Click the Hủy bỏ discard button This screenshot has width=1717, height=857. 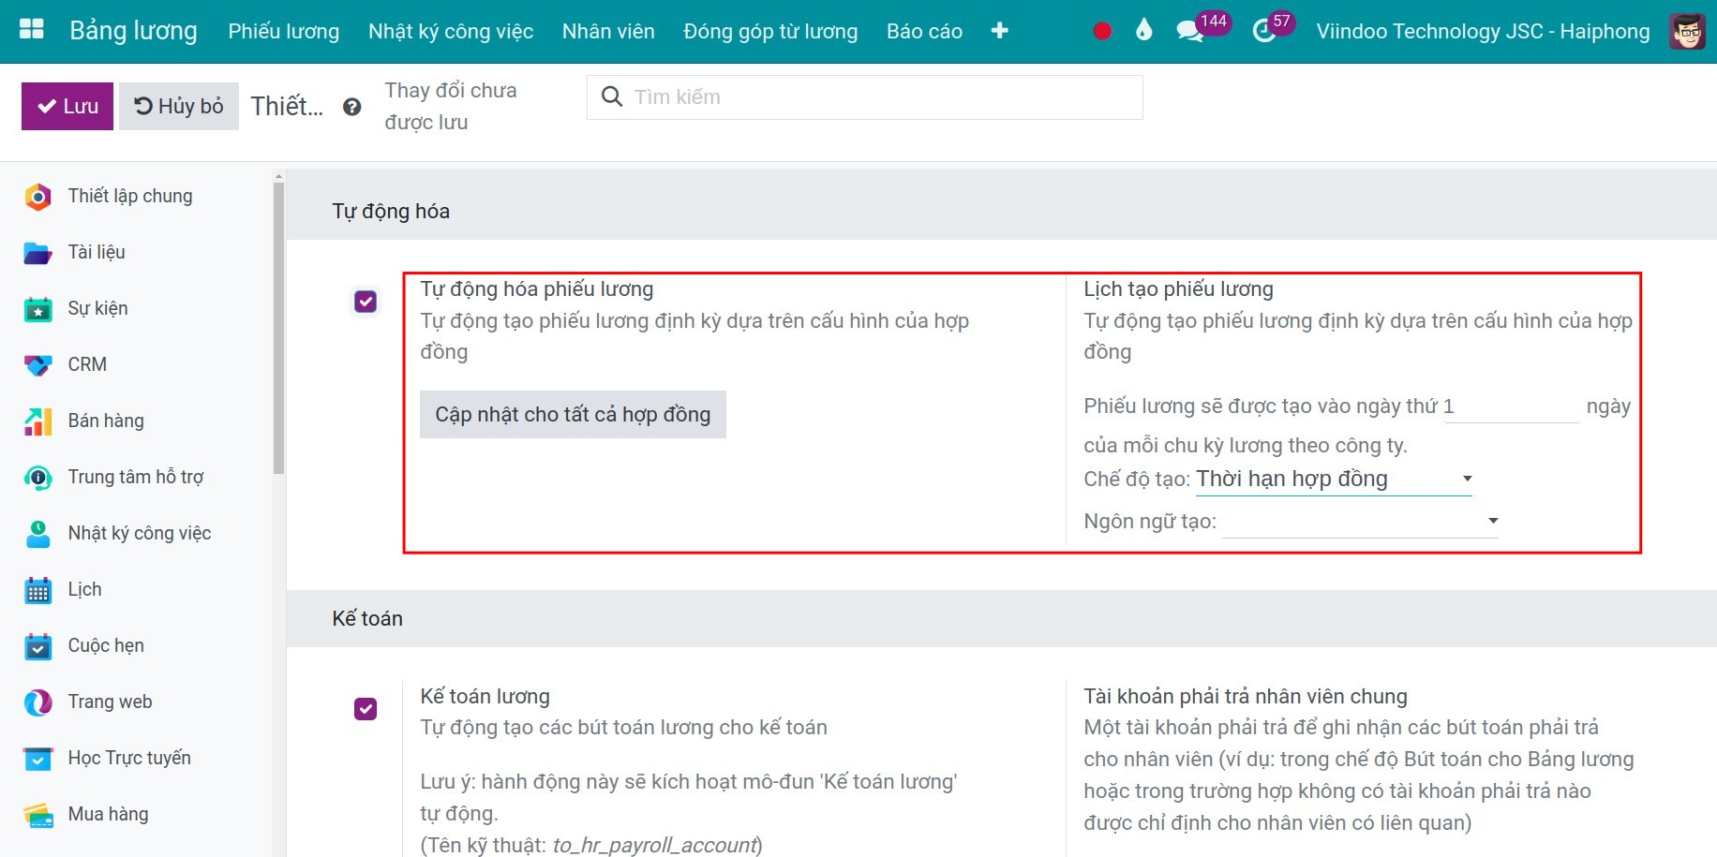point(179,106)
